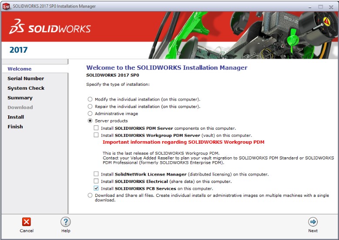Minimize the Installation Manager window
339x240 pixels.
click(x=310, y=7)
